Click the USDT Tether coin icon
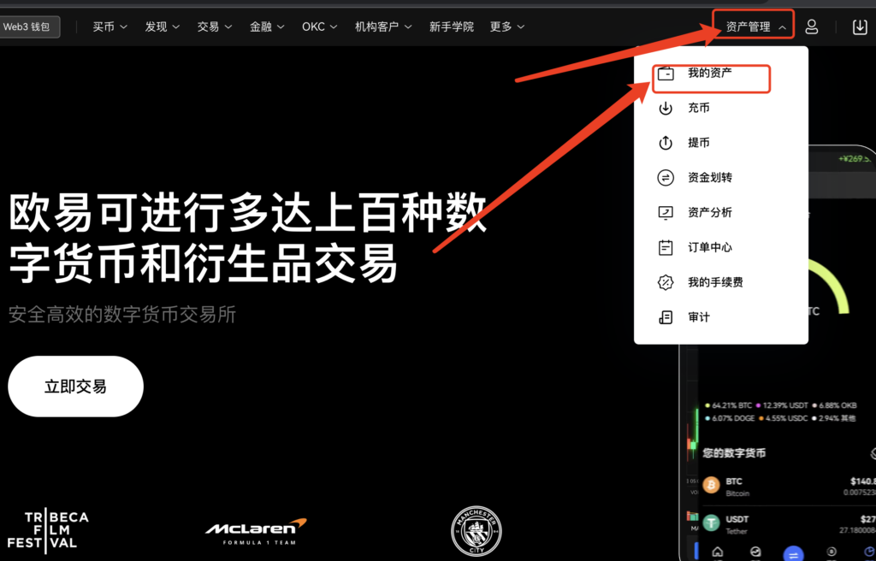 [711, 523]
